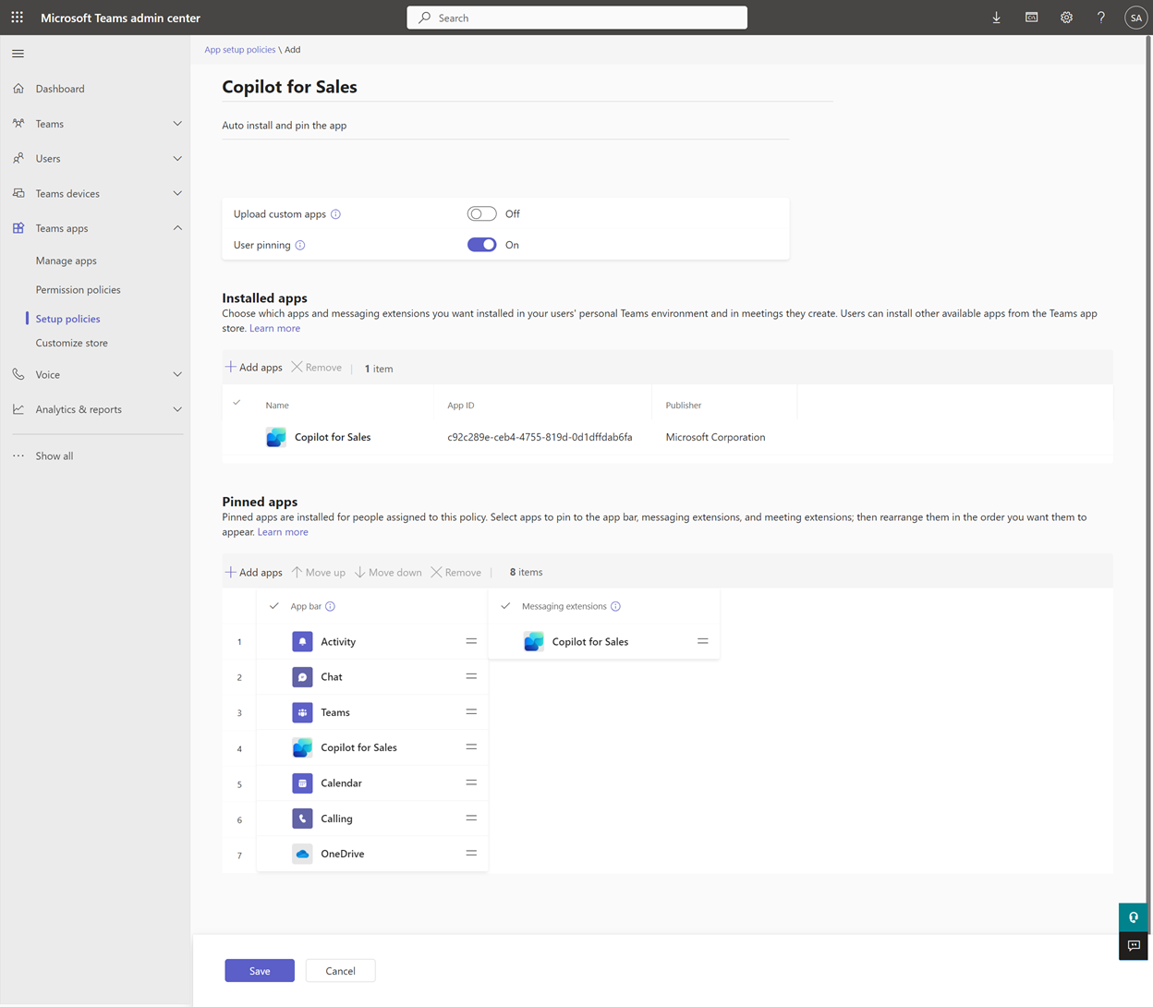Click the help question mark icon
The height and width of the screenshot is (1007, 1153).
coord(1100,17)
